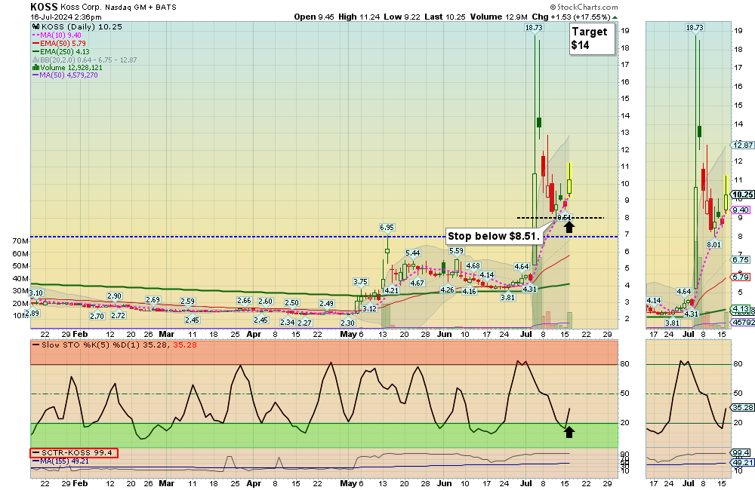
Task: Click the "Nasdaq GM + BATS" exchange label
Action: (140, 8)
